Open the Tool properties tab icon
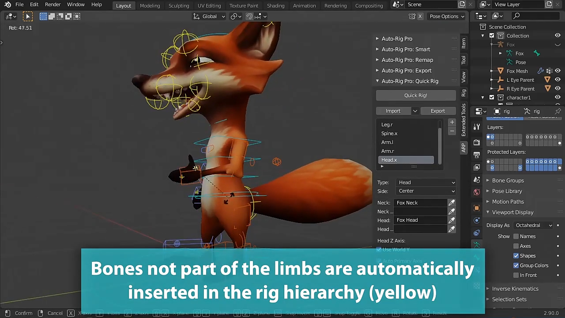This screenshot has height=318, width=565. (477, 127)
